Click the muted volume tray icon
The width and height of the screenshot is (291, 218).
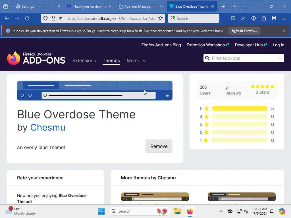[246, 211]
